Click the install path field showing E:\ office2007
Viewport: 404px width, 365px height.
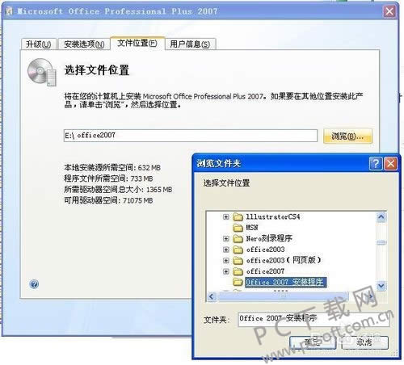tap(191, 136)
